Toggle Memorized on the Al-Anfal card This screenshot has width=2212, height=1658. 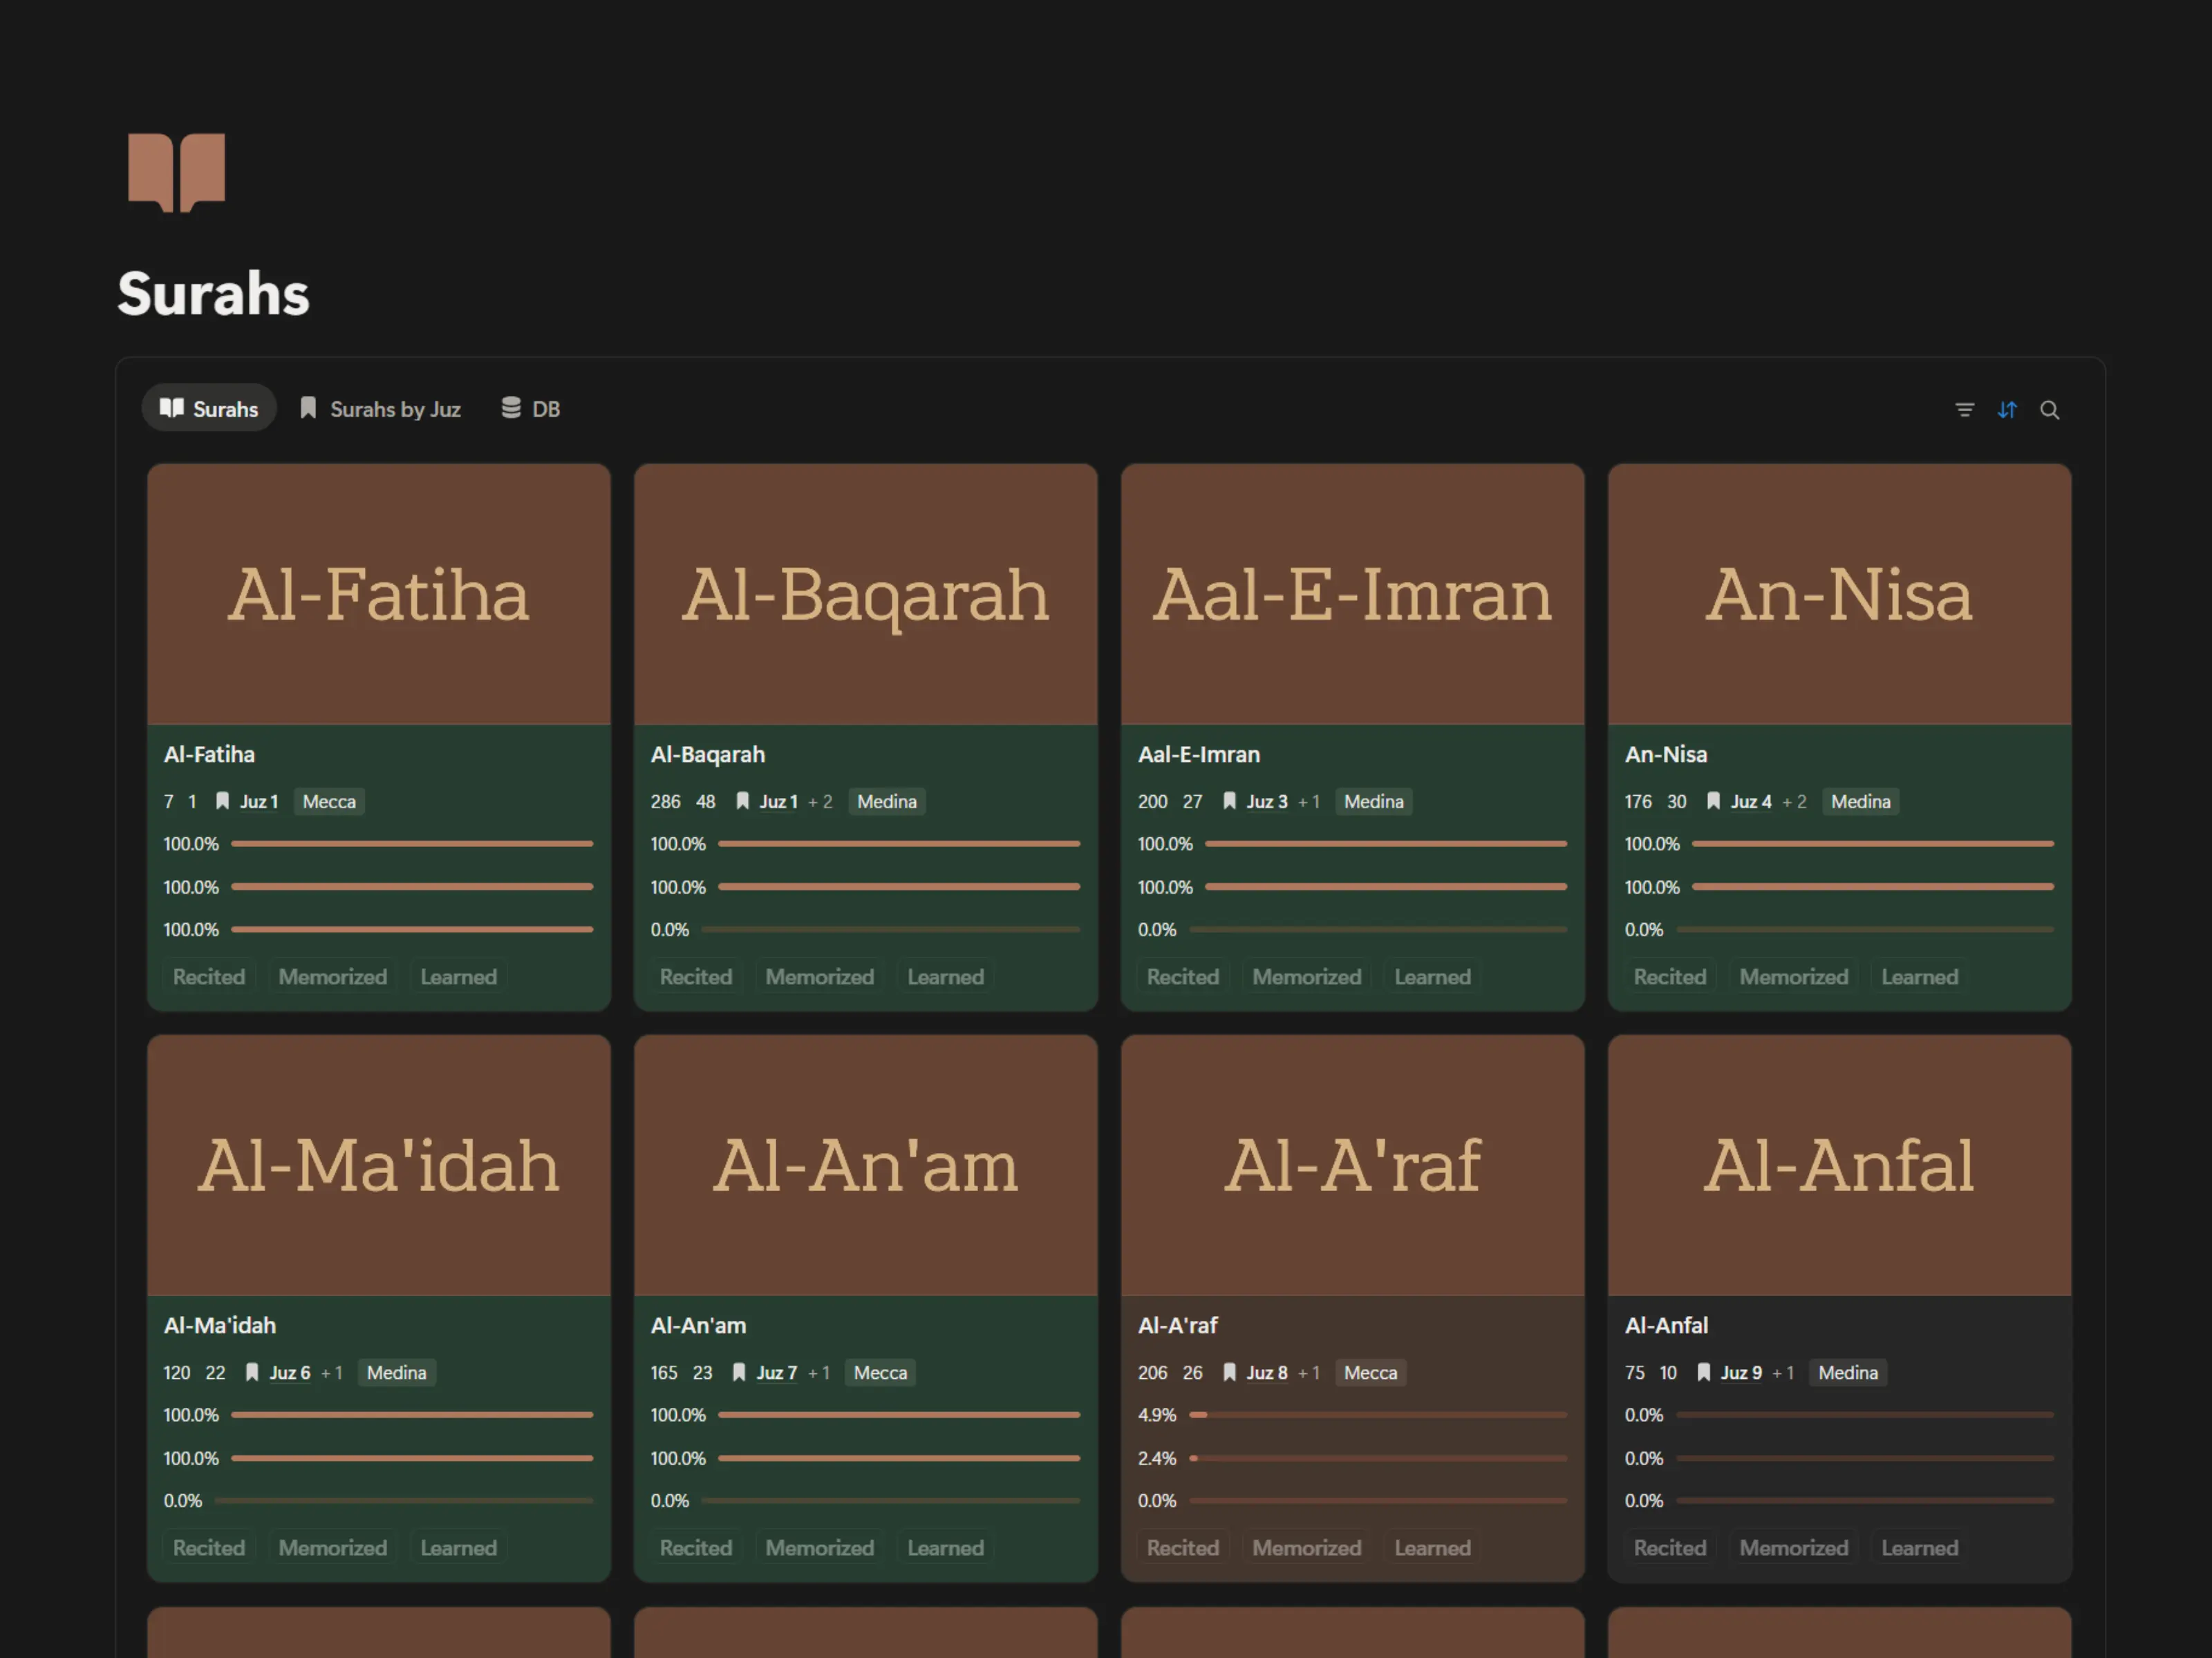coord(1793,1547)
